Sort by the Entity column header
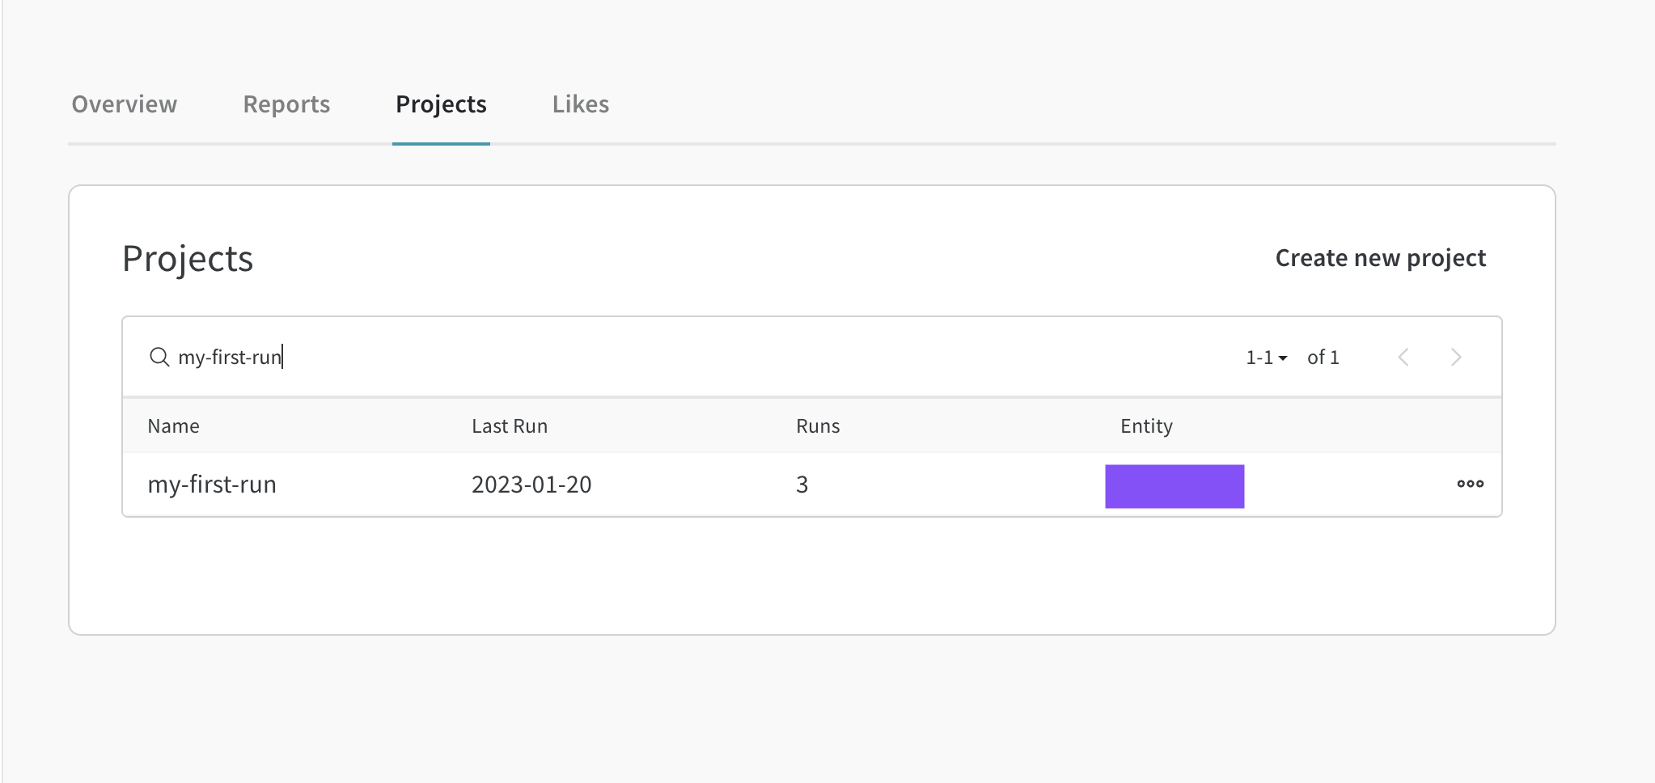Image resolution: width=1655 pixels, height=783 pixels. pyautogui.click(x=1146, y=426)
